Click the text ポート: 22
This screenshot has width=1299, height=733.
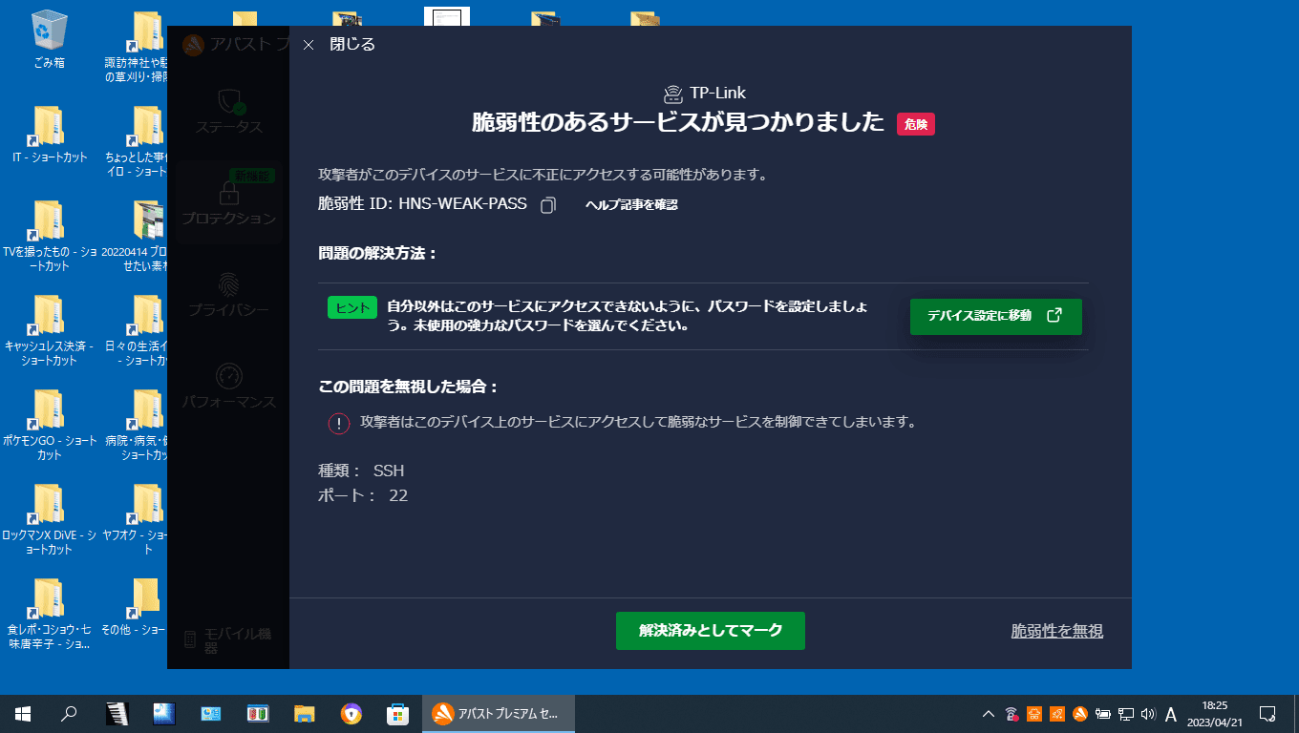[x=363, y=495]
